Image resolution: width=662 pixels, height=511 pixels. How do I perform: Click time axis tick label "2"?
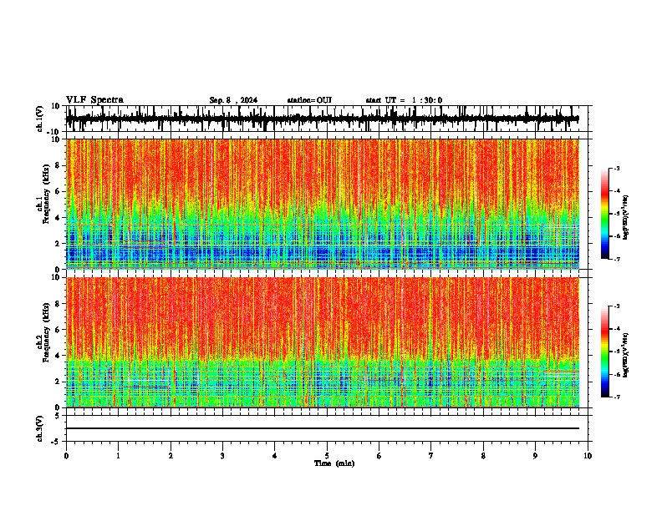point(171,456)
